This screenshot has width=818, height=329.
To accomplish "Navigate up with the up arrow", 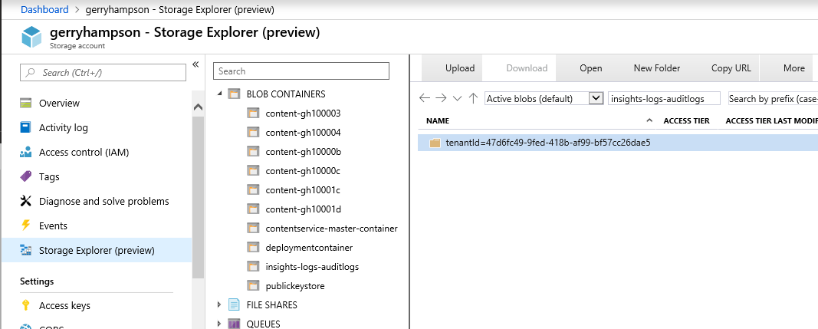I will (473, 98).
